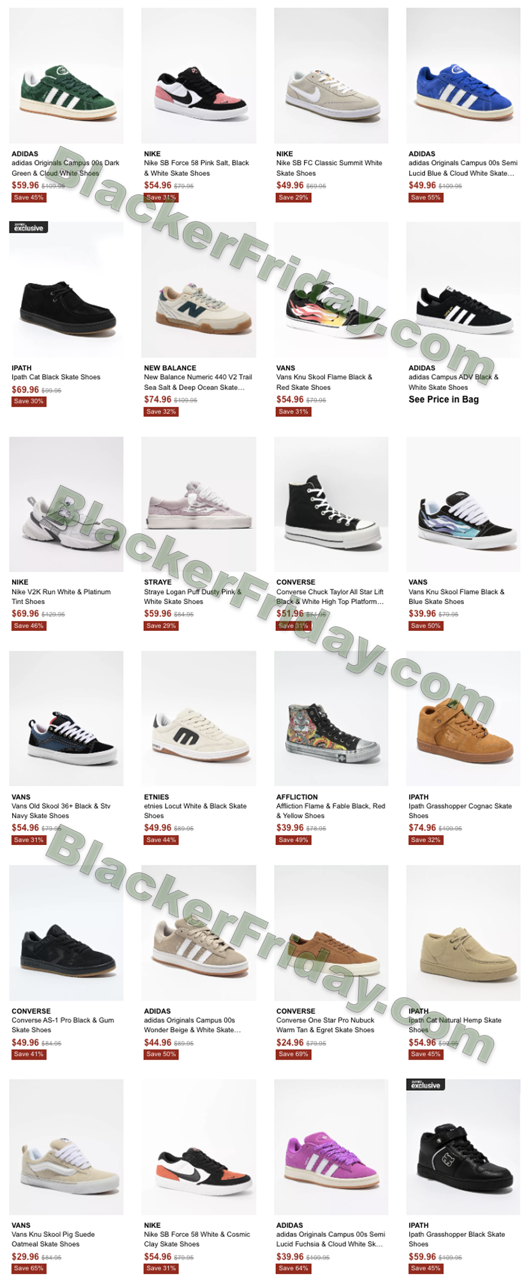Screen dimensions: 529x1284
Task: Open the Vans Old Skool 36+ shoe image
Action: point(66,718)
